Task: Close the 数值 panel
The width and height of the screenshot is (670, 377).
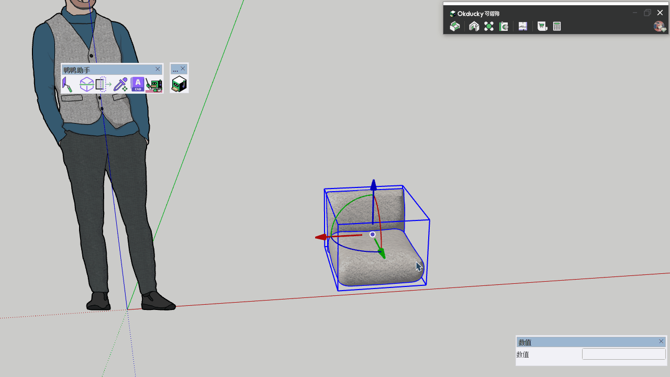Action: tap(661, 341)
